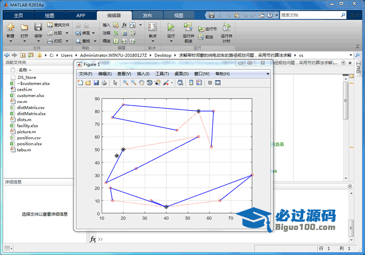Image resolution: width=365 pixels, height=255 pixels.
Task: Click the editor vertical scrollbar thumb
Action: (x=346, y=100)
